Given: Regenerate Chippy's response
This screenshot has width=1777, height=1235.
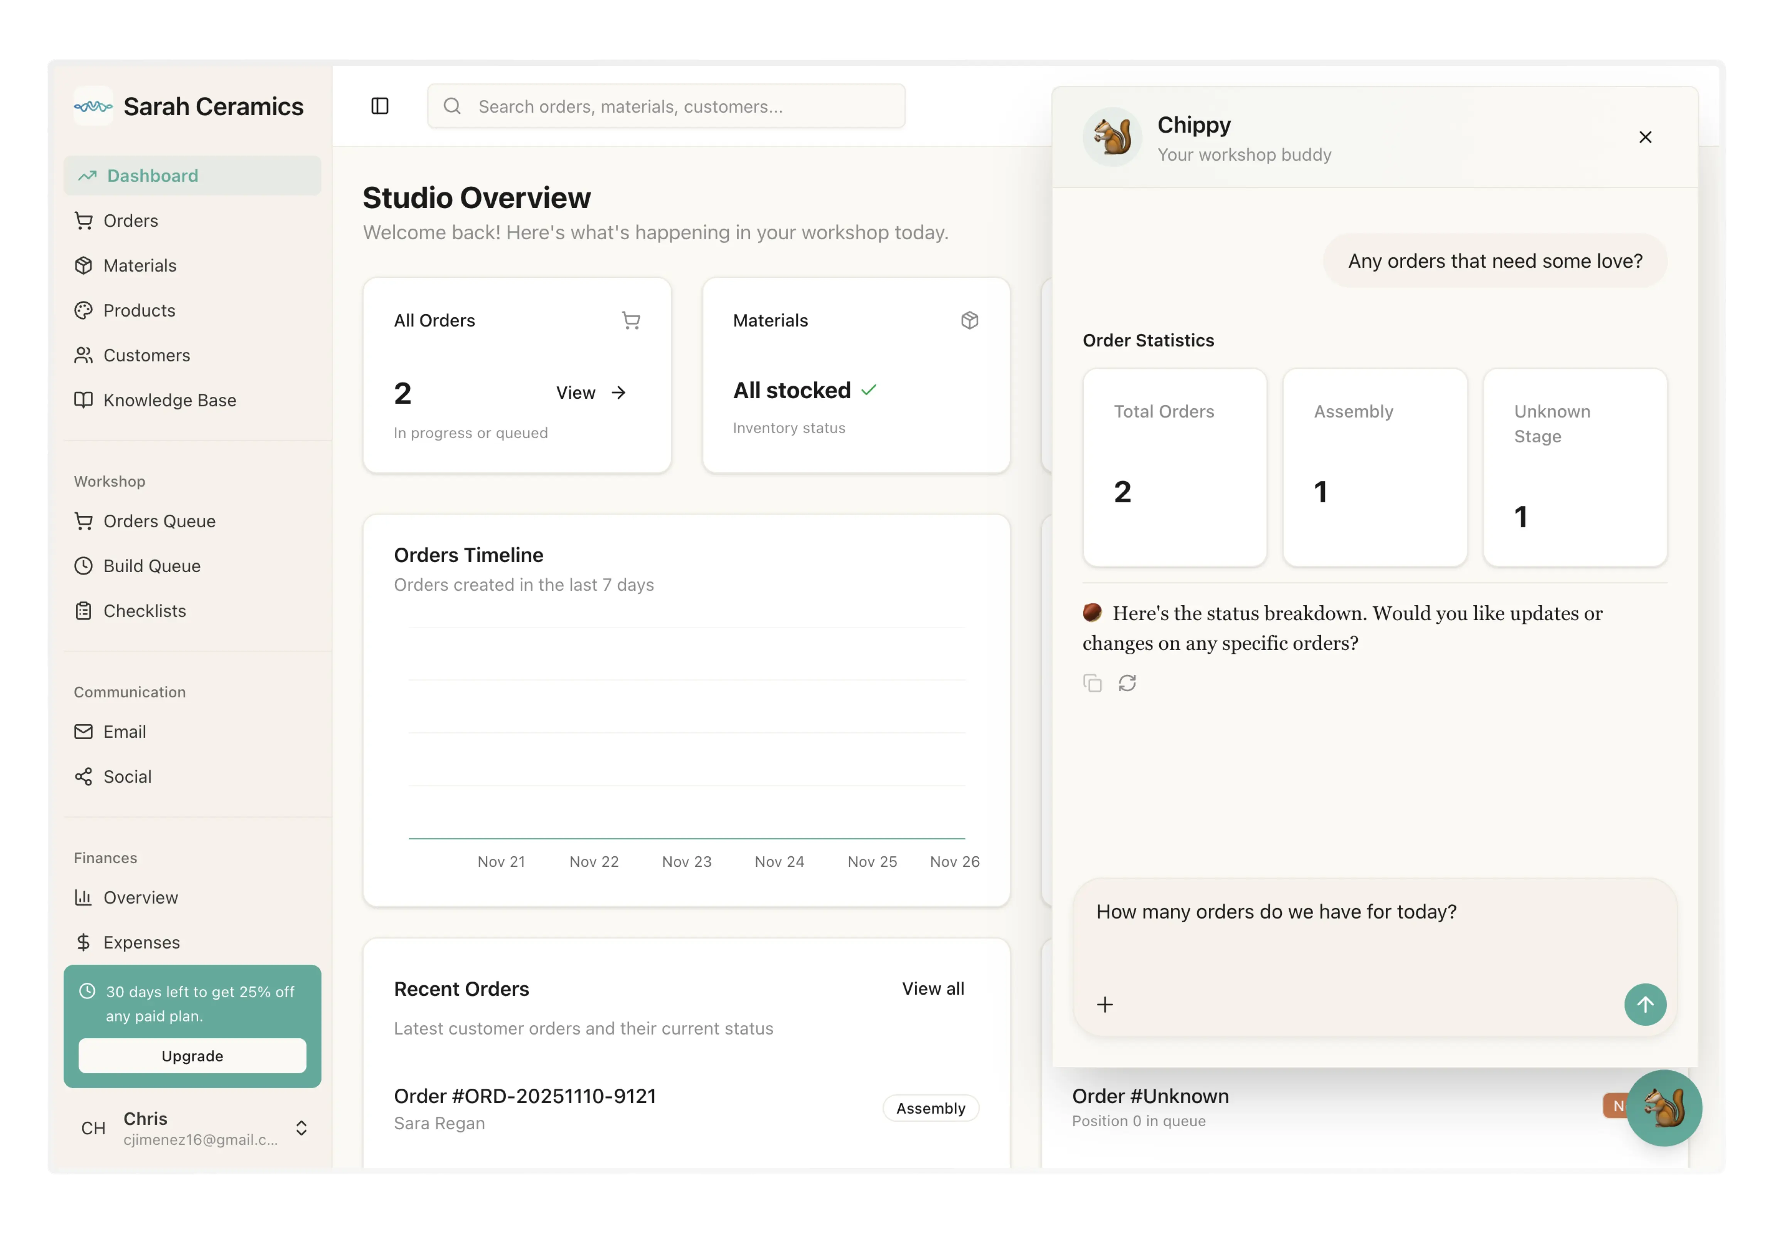Looking at the screenshot, I should tap(1128, 682).
